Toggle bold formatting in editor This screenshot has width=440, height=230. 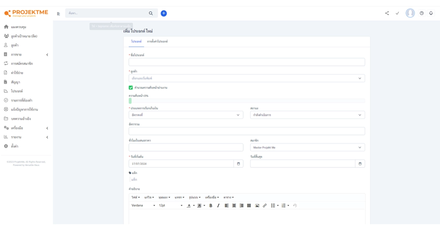[x=211, y=206]
